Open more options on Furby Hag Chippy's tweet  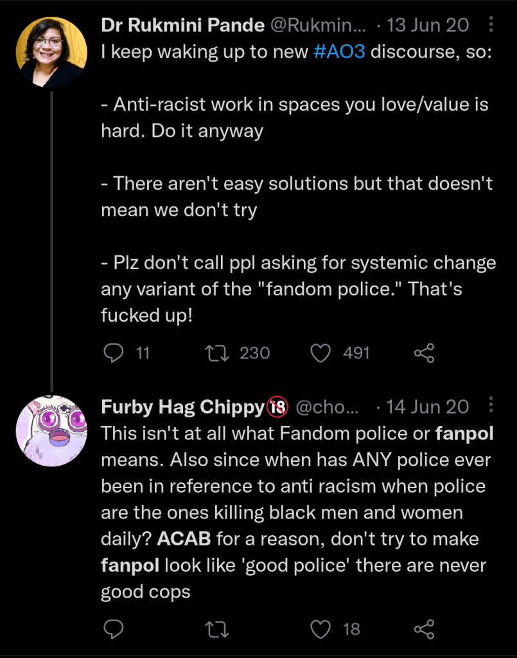[x=491, y=406]
